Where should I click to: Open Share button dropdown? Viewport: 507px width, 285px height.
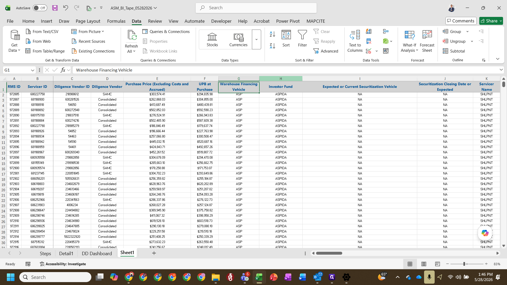pyautogui.click(x=501, y=21)
